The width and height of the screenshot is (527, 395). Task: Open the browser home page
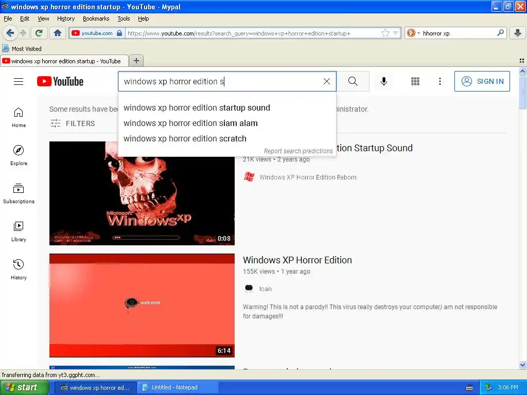(x=58, y=33)
